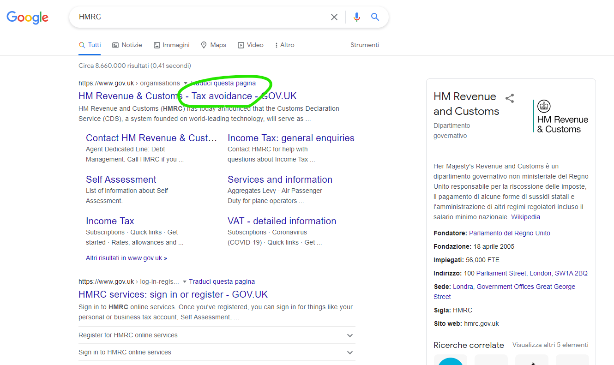Clear the search box with X icon
This screenshot has height=365, width=614.
[334, 17]
